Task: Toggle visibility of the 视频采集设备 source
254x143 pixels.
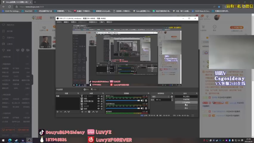Action: pos(98,101)
